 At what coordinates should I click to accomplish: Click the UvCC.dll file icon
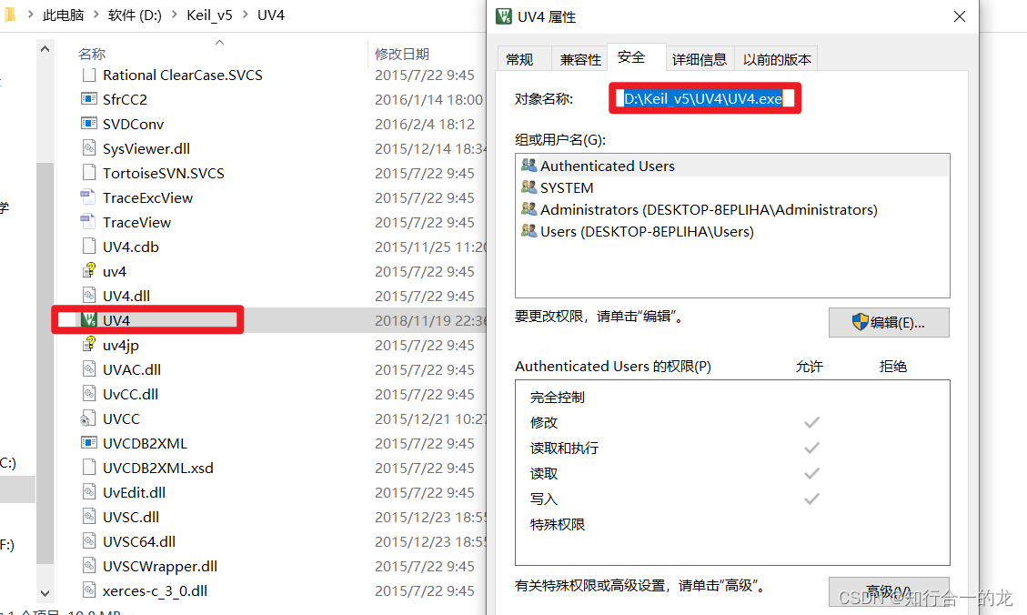coord(89,394)
